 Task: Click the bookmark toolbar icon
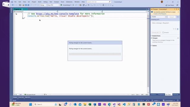[103, 5]
